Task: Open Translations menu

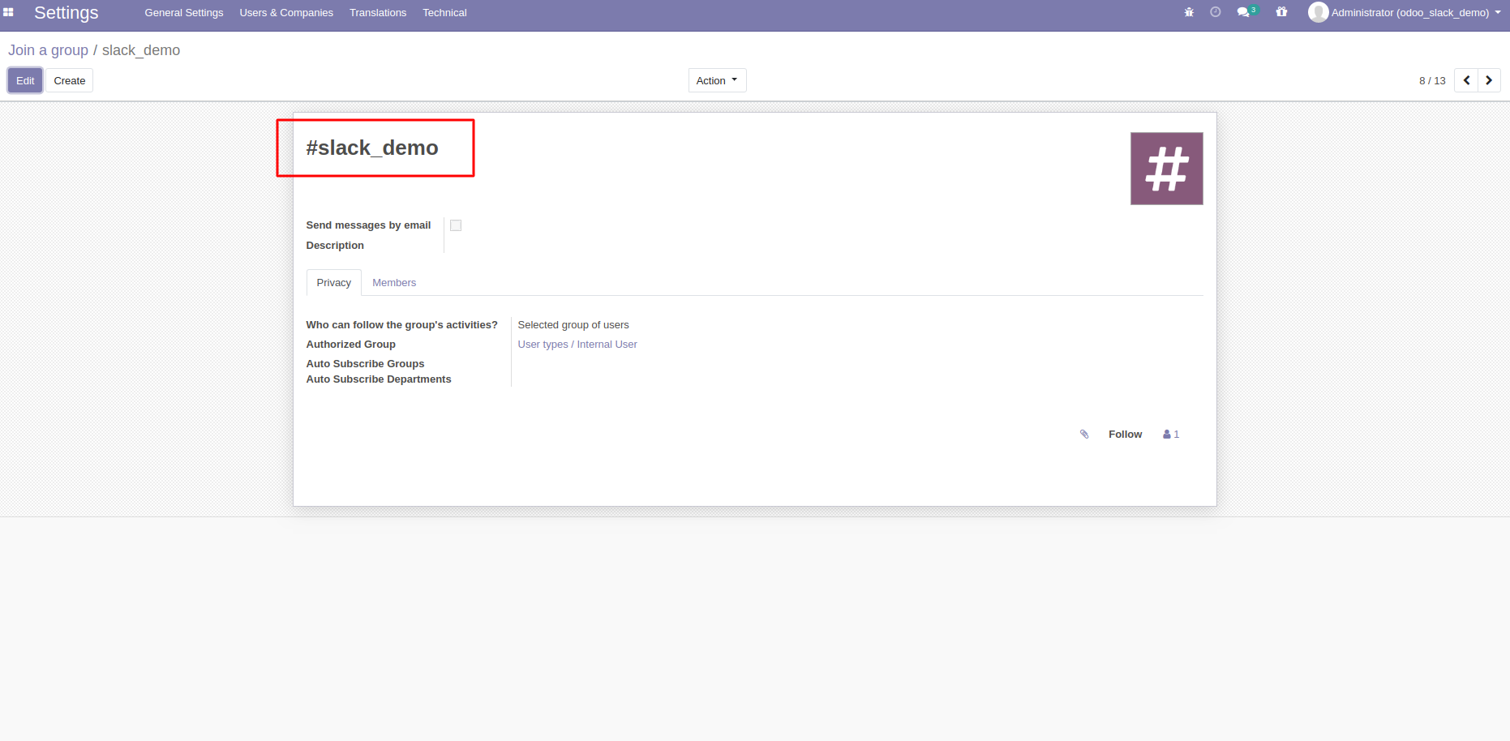Action: [x=378, y=12]
